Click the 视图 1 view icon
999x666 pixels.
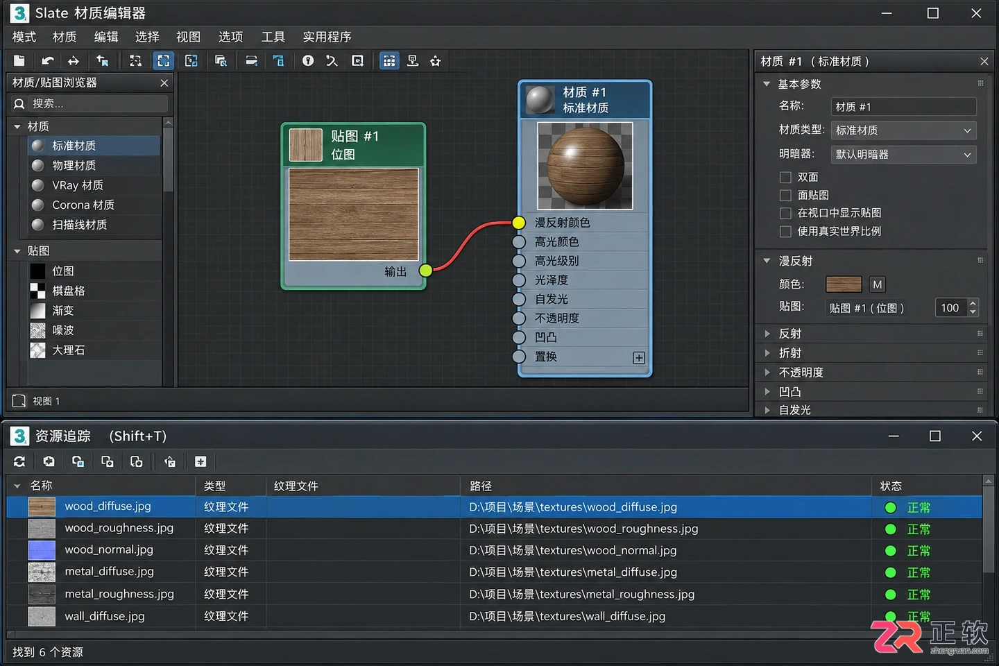pos(19,401)
